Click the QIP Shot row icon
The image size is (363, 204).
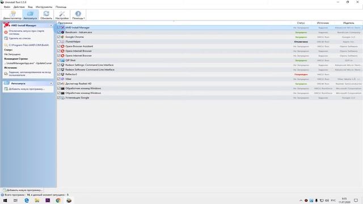(x=63, y=61)
